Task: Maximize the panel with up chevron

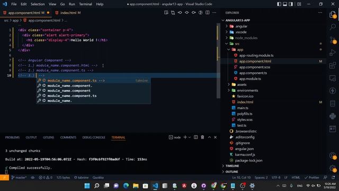Action: 209,137
